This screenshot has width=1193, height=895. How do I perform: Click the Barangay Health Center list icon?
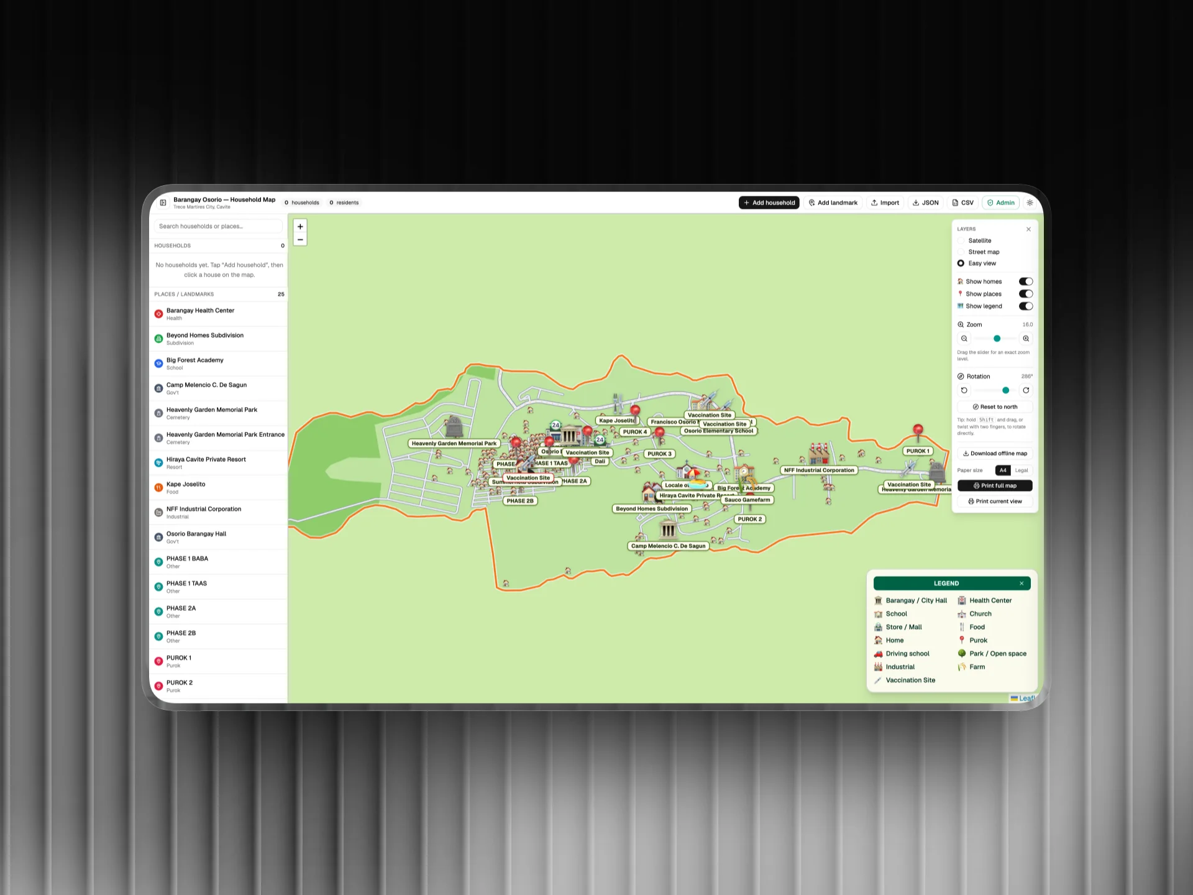click(158, 314)
